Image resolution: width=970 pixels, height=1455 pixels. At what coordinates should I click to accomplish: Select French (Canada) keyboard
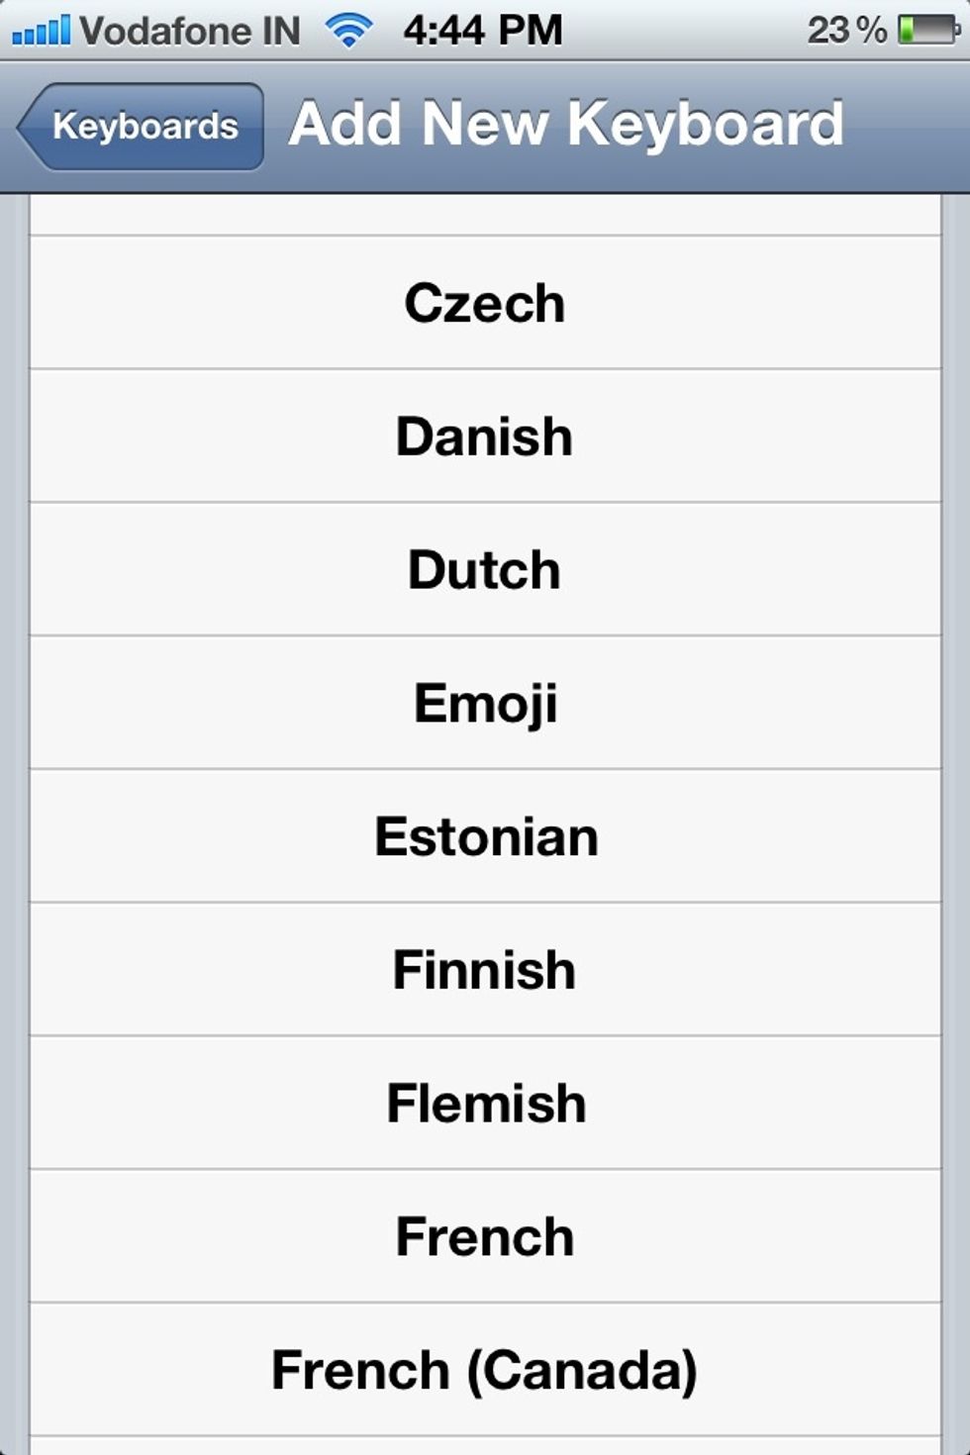485,1371
